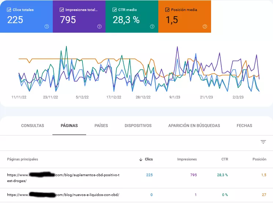Sort table by CTR column header
The height and width of the screenshot is (203, 273).
pyautogui.click(x=225, y=159)
